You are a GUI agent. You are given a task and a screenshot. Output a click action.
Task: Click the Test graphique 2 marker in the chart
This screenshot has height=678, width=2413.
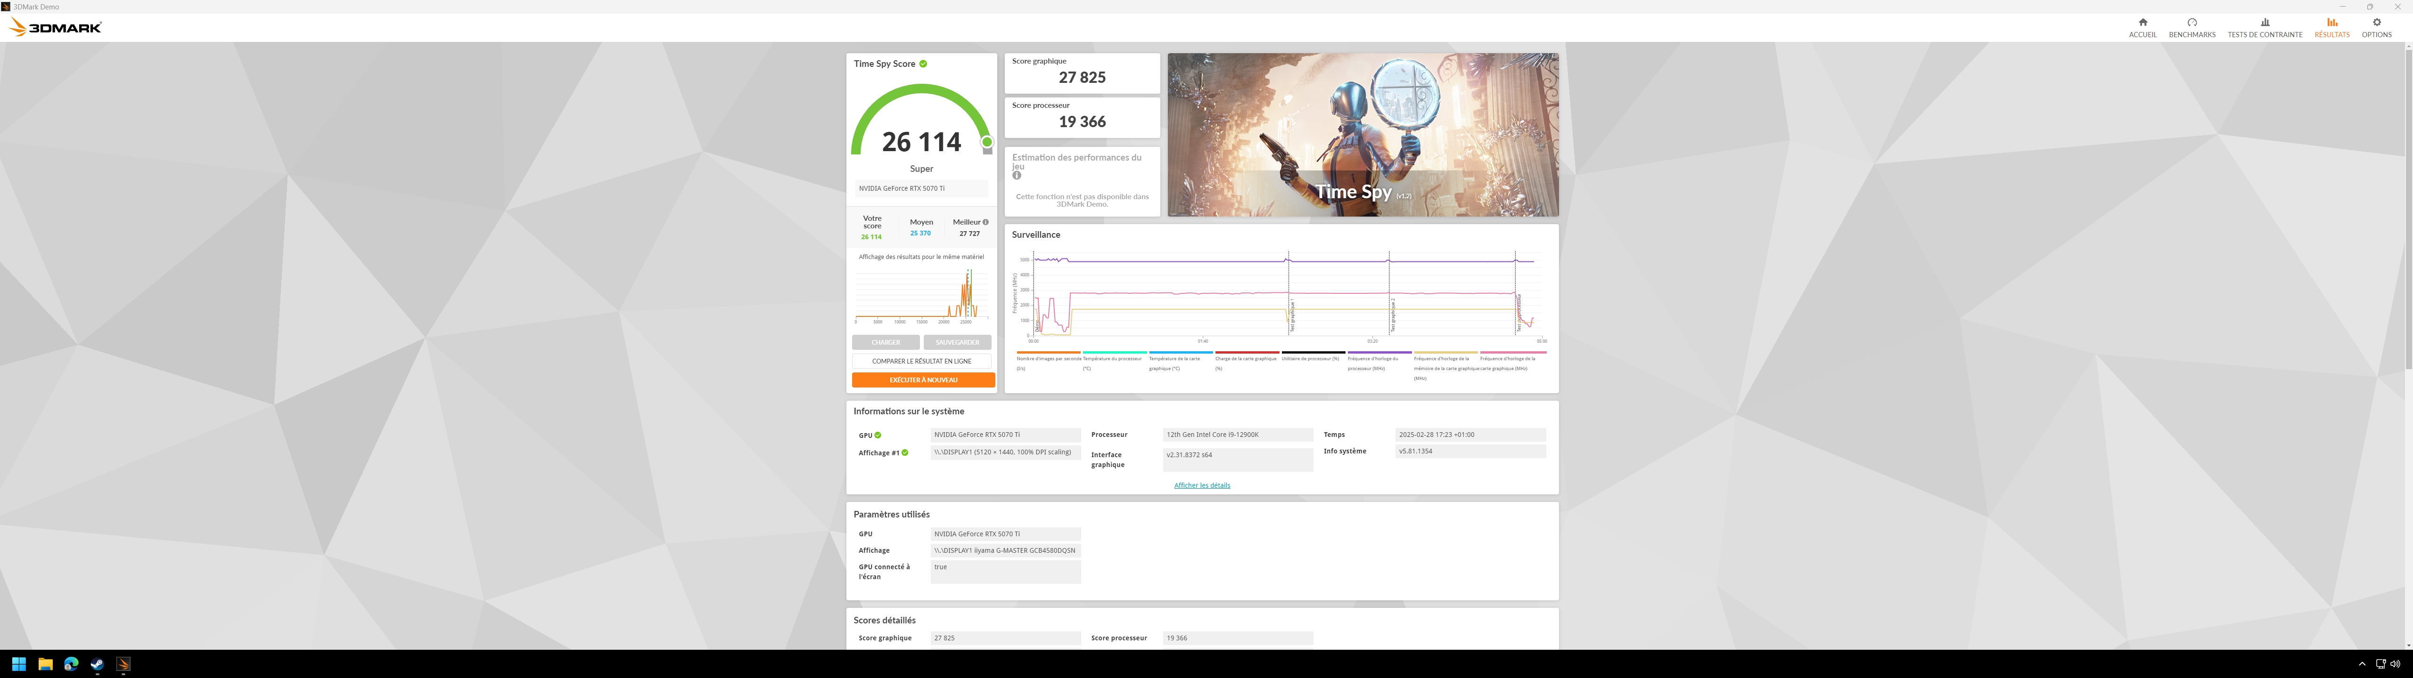click(x=1393, y=315)
